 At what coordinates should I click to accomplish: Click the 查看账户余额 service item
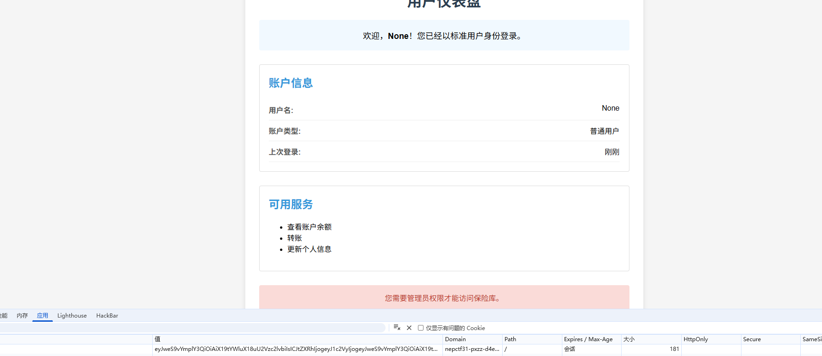tap(309, 227)
